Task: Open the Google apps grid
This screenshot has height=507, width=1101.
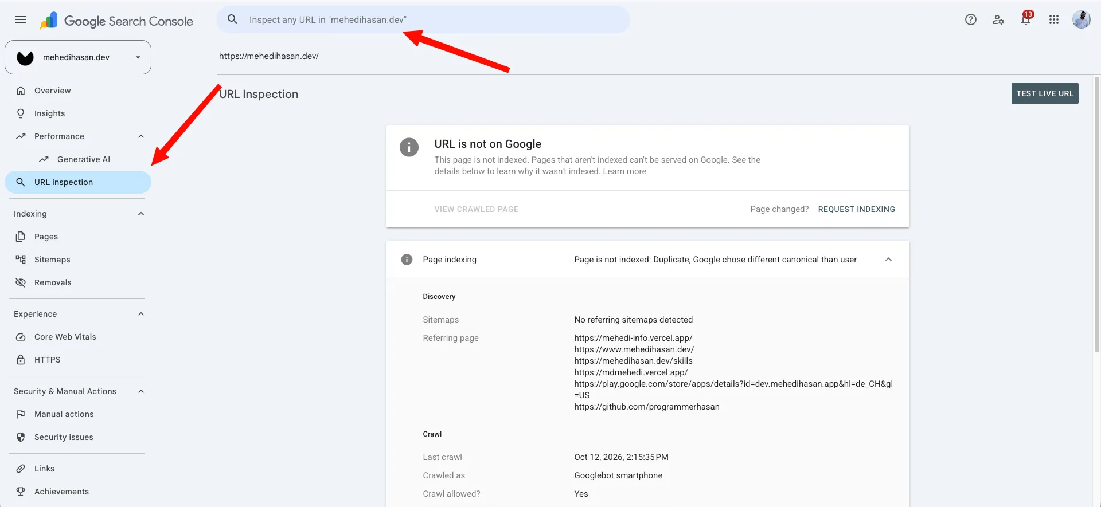Action: (x=1053, y=19)
